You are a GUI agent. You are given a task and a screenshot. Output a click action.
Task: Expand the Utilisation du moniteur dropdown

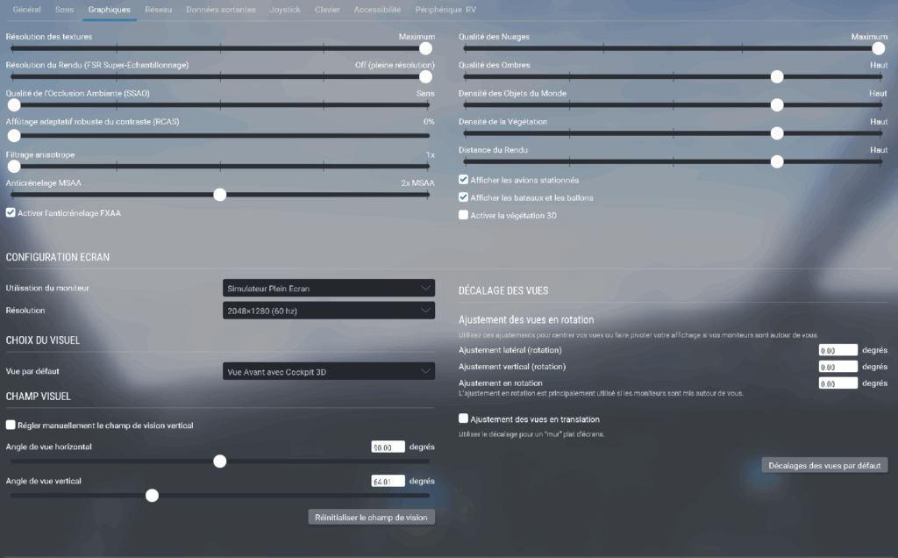(329, 288)
